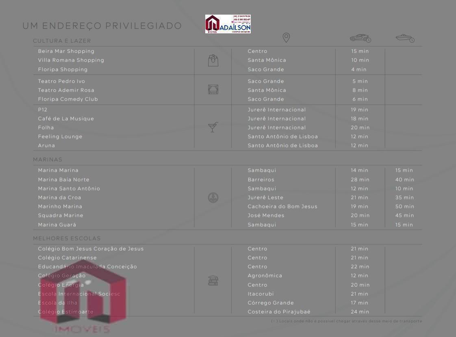Click the 'Folha' entry
The width and height of the screenshot is (456, 337).
46,127
